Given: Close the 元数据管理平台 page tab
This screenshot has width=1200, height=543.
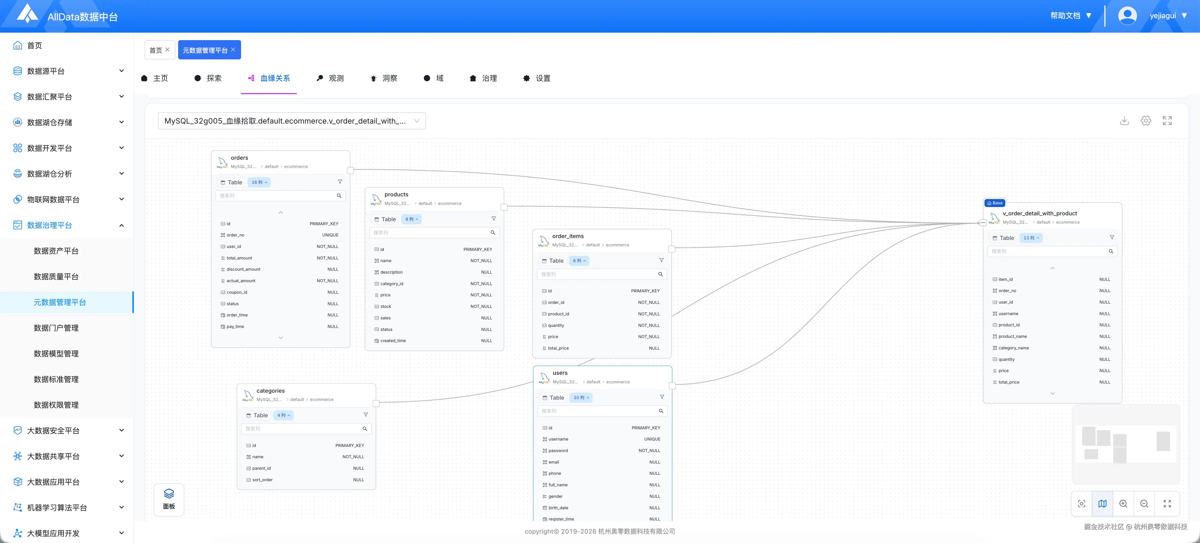Looking at the screenshot, I should point(233,49).
